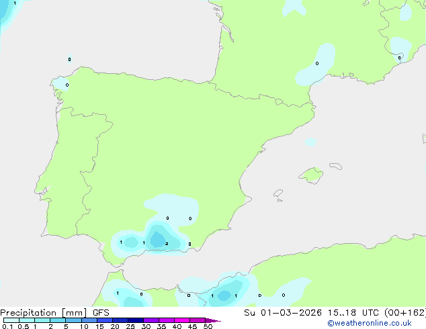The width and height of the screenshot is (426, 329).
Task: Open the weatheronline.co.uk copyright link
Action: [x=370, y=323]
